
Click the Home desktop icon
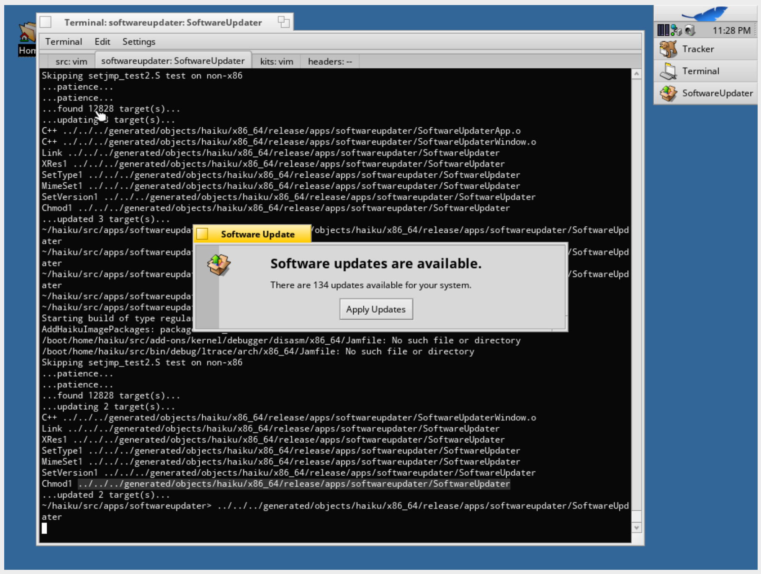27,40
